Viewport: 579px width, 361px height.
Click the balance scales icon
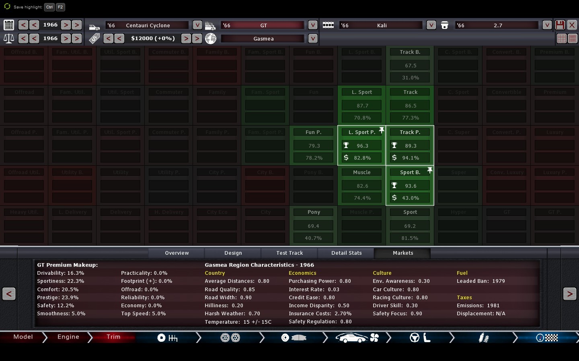(x=8, y=39)
